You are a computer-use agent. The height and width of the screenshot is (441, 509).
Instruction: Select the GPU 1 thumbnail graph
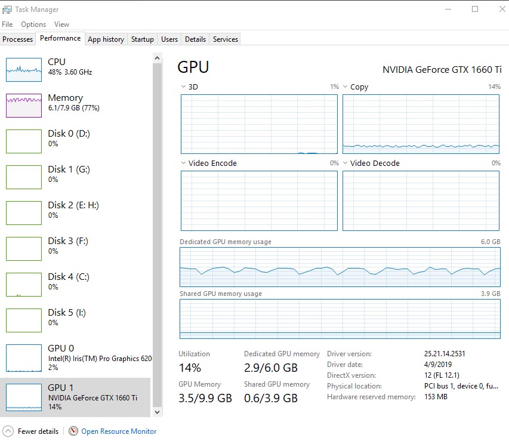(x=24, y=397)
